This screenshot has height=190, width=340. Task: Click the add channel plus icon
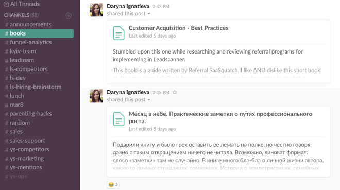click(x=69, y=15)
